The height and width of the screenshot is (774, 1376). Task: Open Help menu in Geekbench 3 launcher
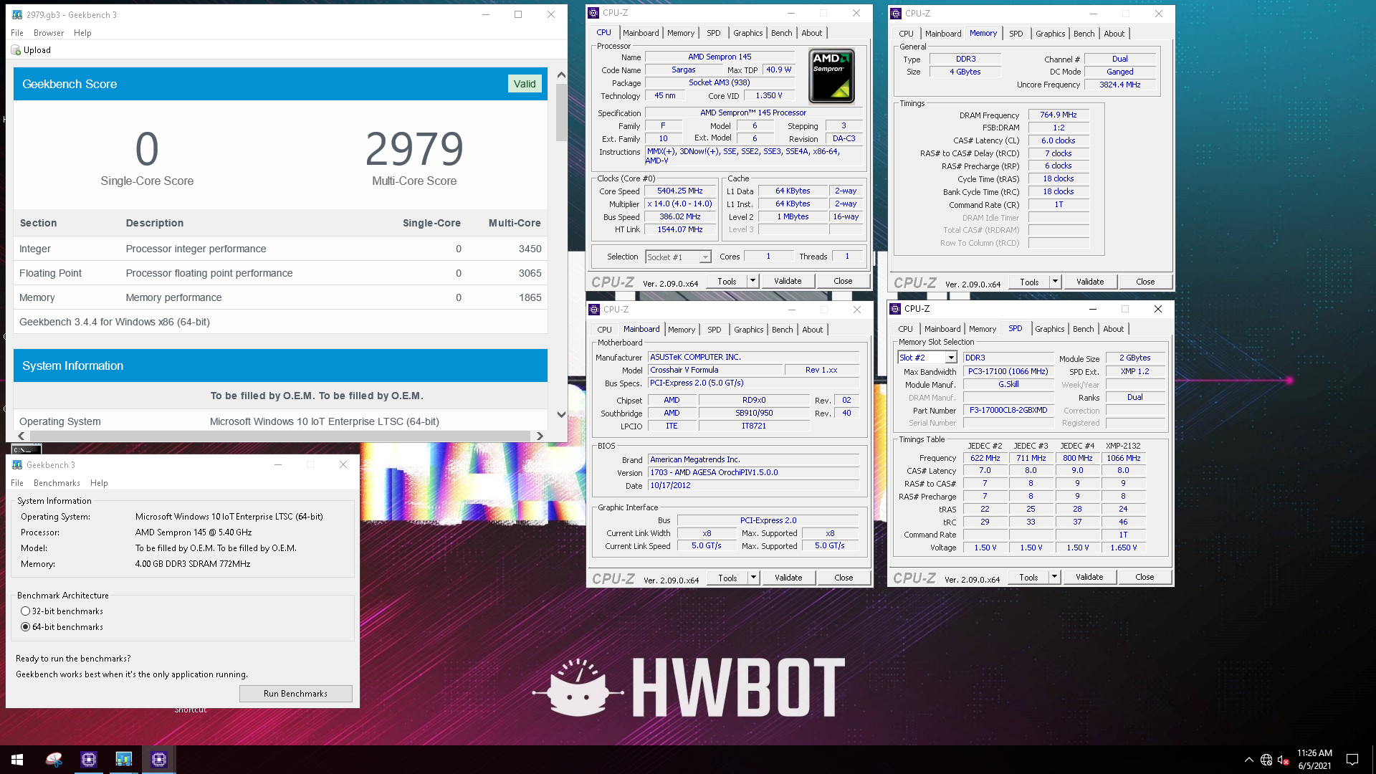click(99, 483)
